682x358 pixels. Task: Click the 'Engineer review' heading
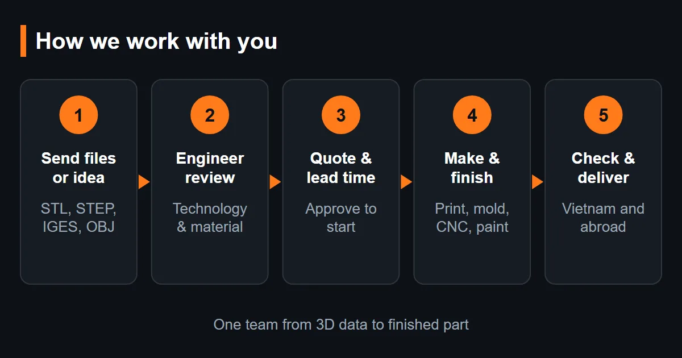[x=210, y=168]
